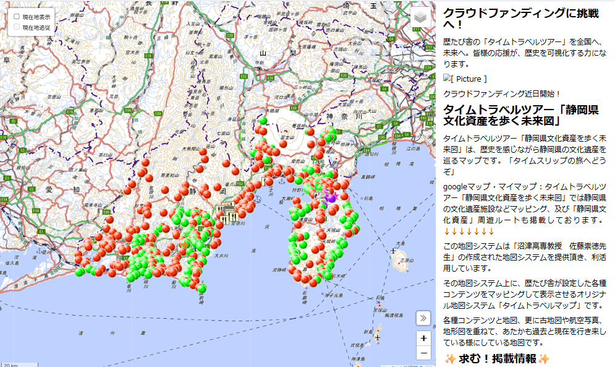Enable the 現在地表示 checkbox
615x367 pixels.
click(17, 17)
